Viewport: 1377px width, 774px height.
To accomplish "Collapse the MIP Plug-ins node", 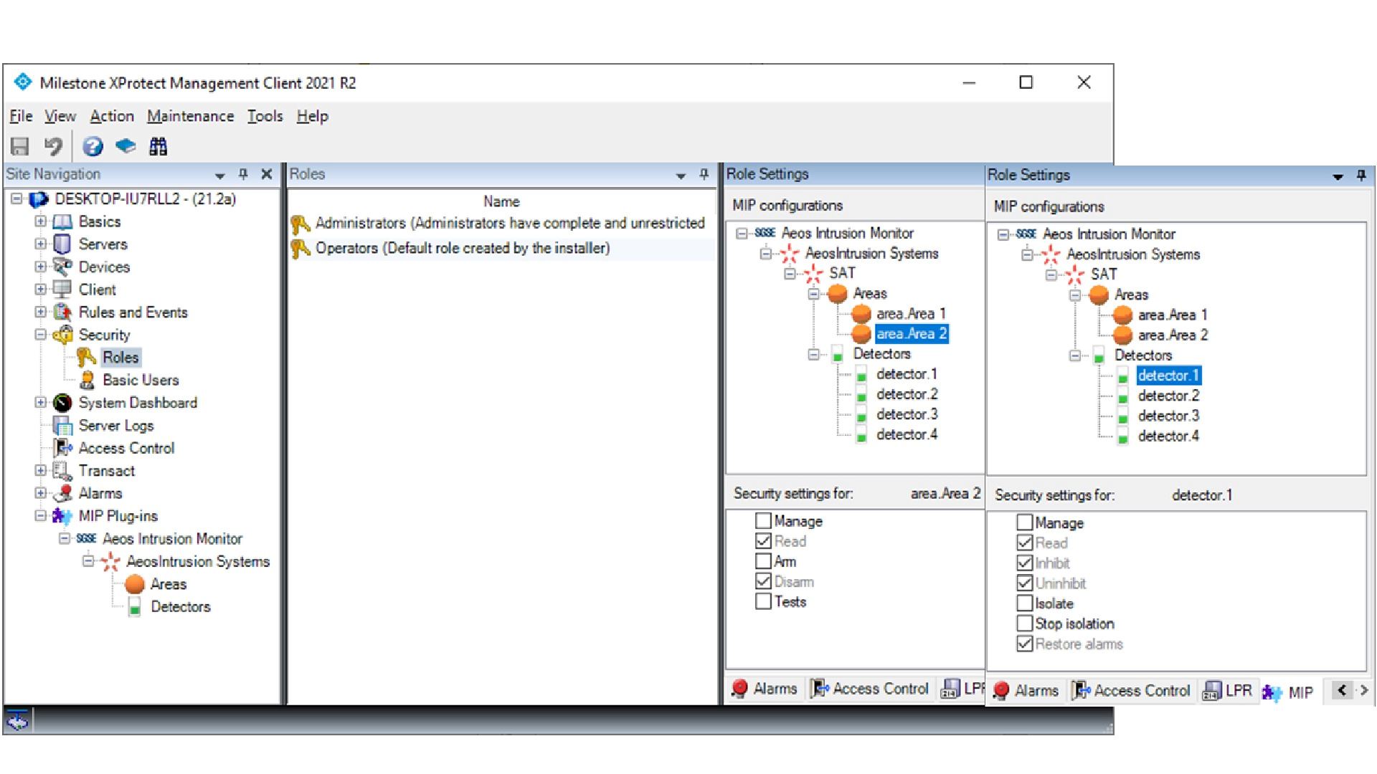I will pos(41,516).
